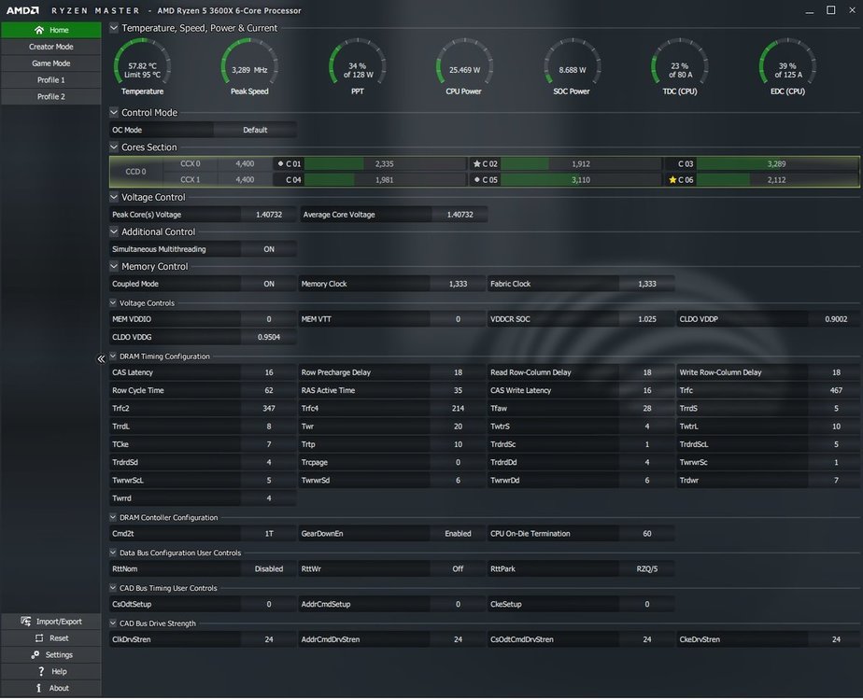This screenshot has width=863, height=700.
Task: Open About from sidebar
Action: tap(51, 689)
